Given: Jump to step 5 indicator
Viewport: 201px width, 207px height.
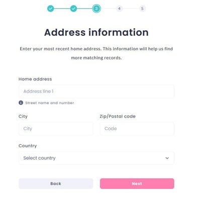Looking at the screenshot, I should [142, 9].
